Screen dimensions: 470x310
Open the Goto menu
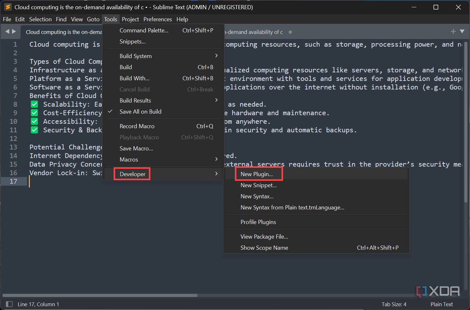93,19
